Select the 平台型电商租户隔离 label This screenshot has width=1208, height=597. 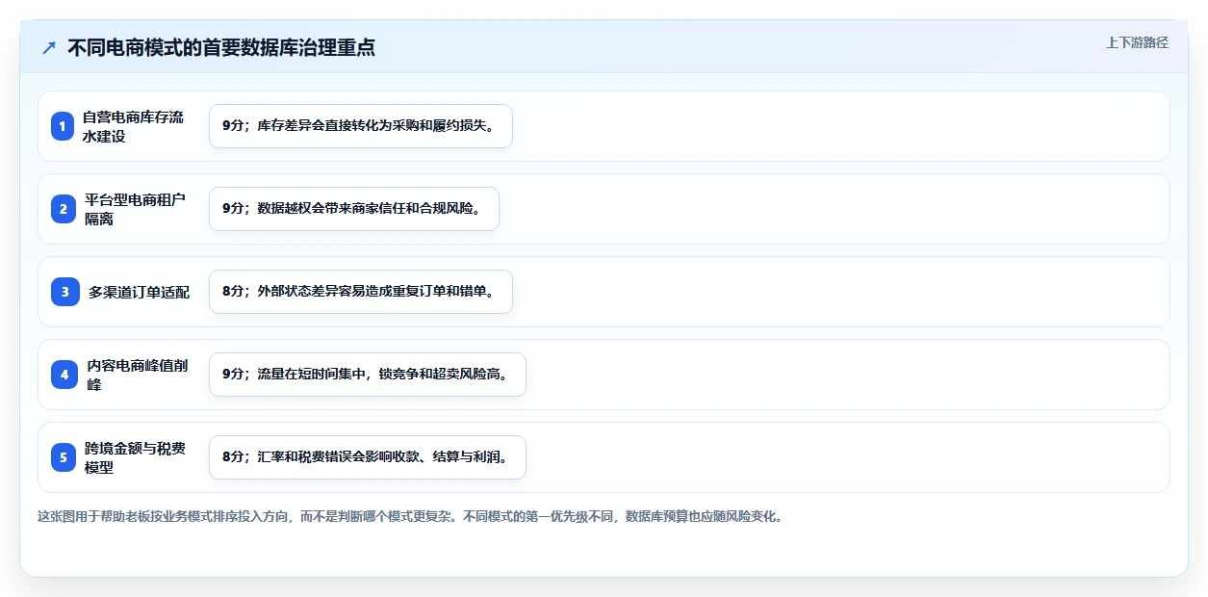coord(135,209)
